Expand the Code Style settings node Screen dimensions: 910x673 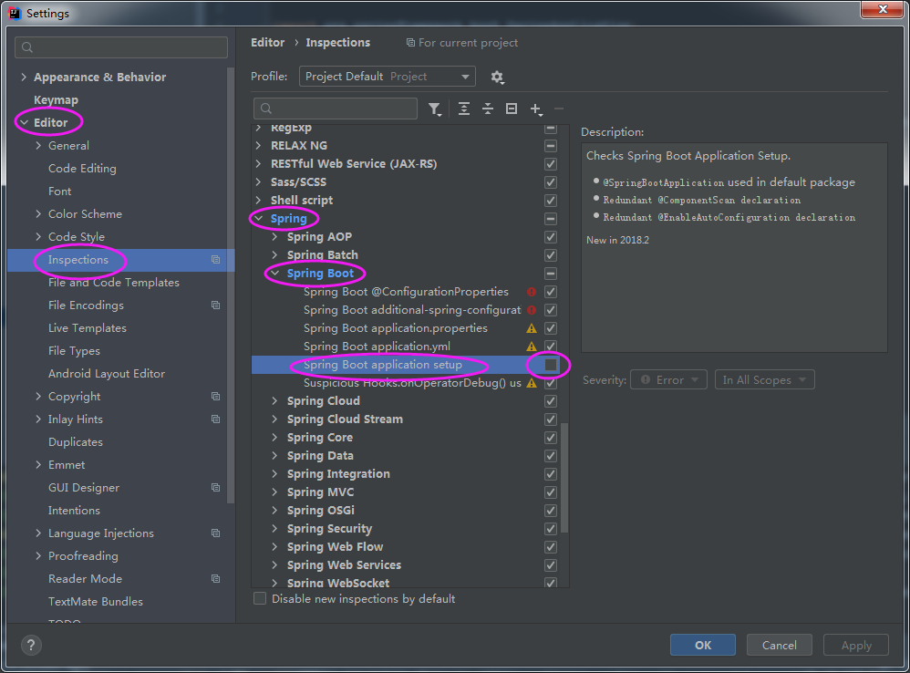click(x=38, y=236)
